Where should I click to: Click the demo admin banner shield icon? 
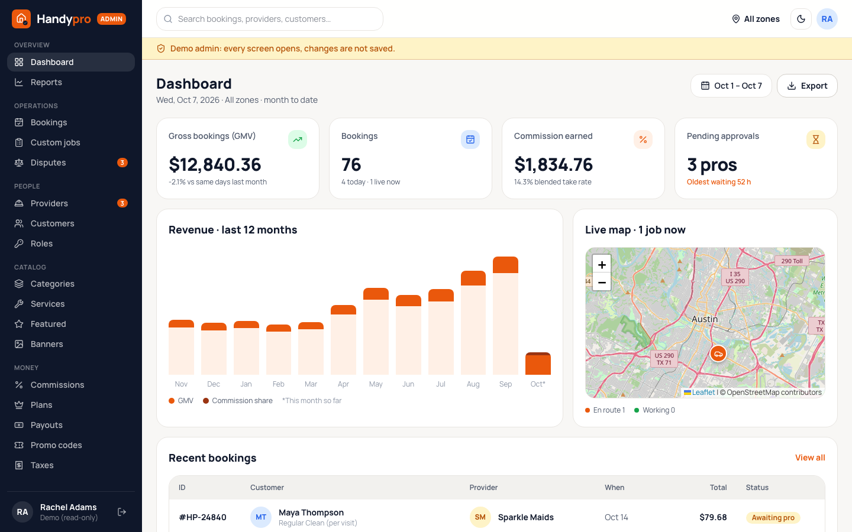click(x=161, y=48)
